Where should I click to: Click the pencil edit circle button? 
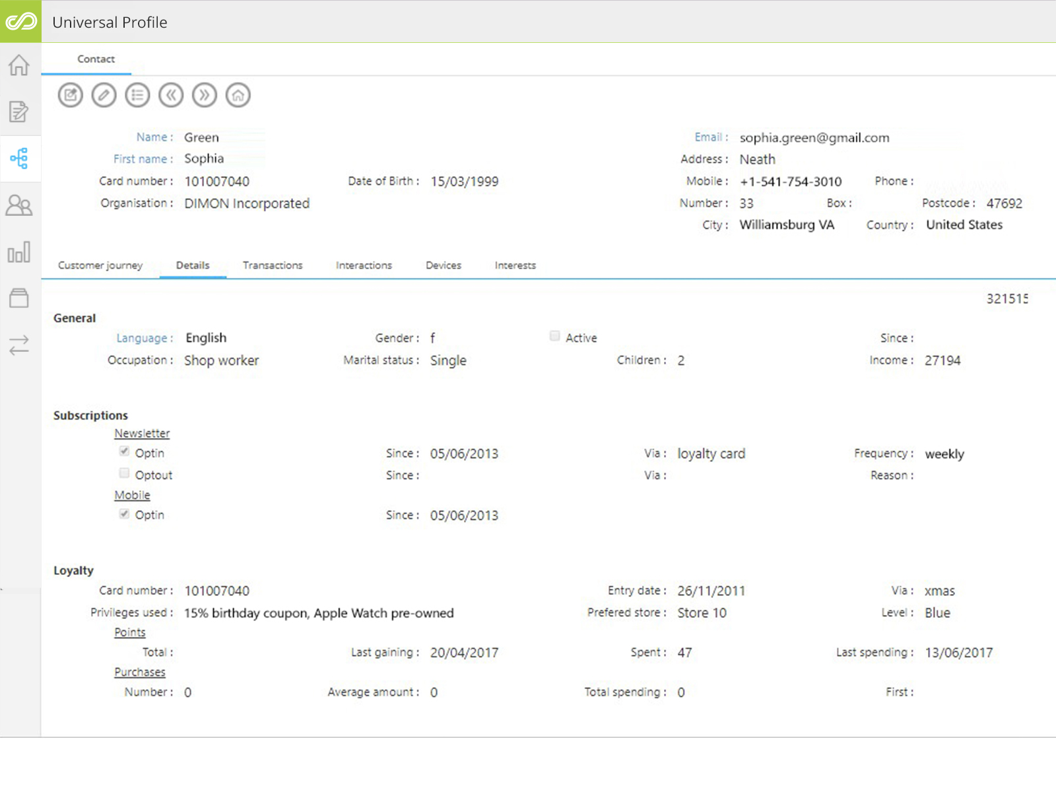104,96
